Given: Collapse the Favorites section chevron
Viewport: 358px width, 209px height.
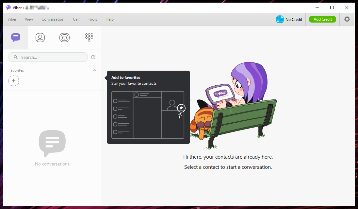Looking at the screenshot, I should (94, 70).
